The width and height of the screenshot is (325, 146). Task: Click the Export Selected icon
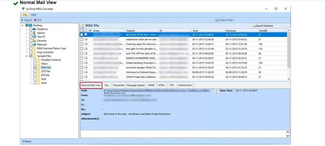pyautogui.click(x=254, y=26)
